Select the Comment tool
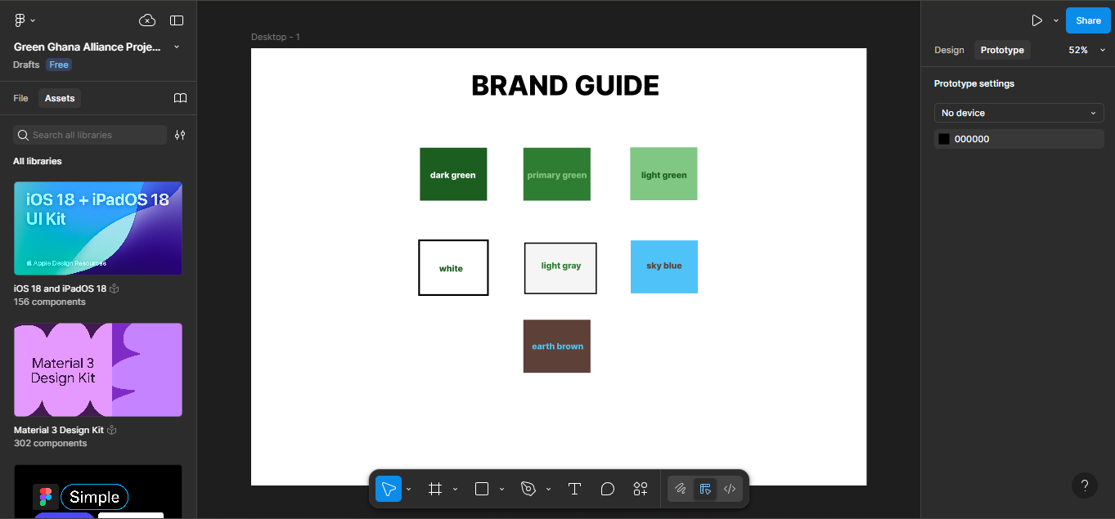Screen dimensions: 1115x519 pos(607,489)
